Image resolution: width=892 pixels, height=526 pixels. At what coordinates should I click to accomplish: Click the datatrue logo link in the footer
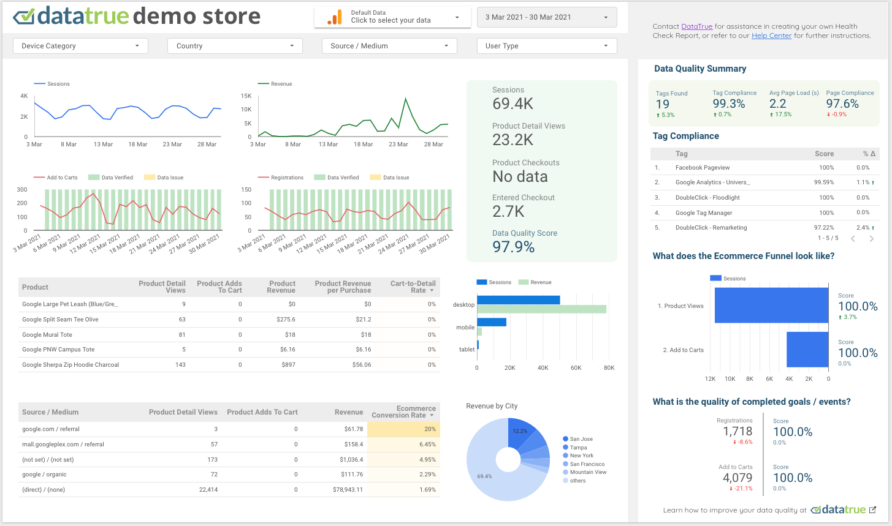tap(838, 509)
